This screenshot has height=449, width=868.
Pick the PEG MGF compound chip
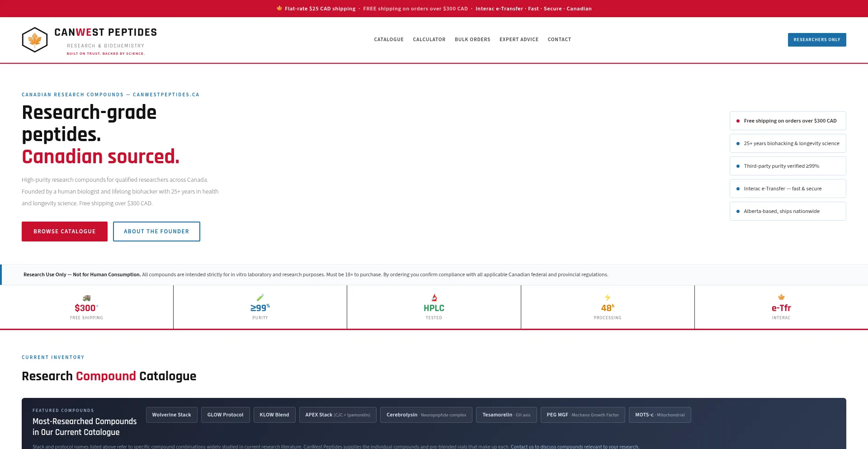[583, 415]
